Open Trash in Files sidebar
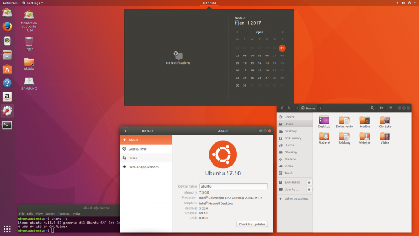419x236 pixels. 295,173
